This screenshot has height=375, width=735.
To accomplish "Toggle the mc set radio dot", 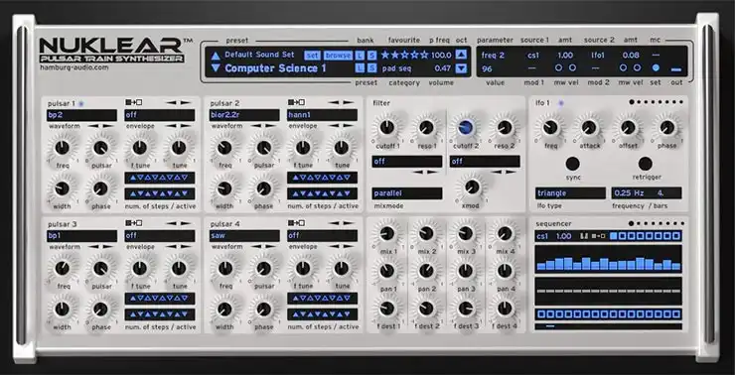I will click(x=656, y=67).
